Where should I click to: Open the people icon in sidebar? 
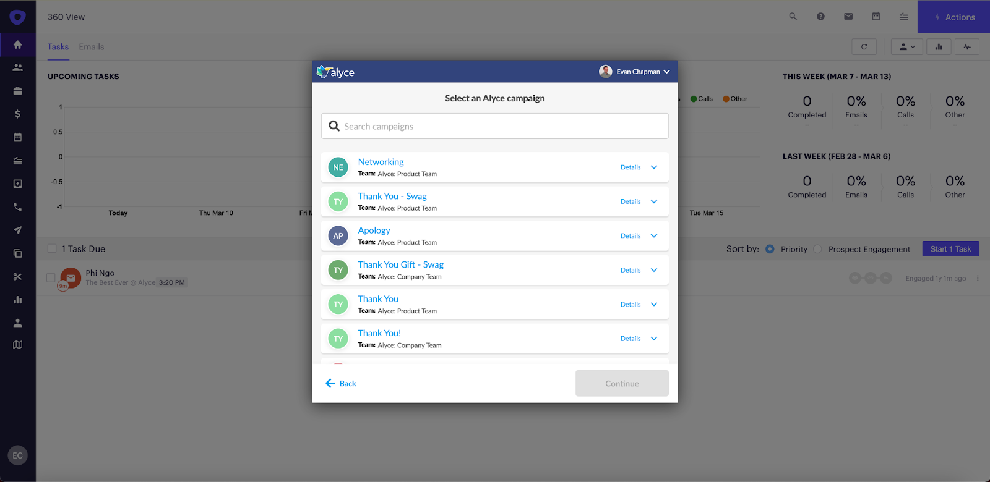coord(17,67)
